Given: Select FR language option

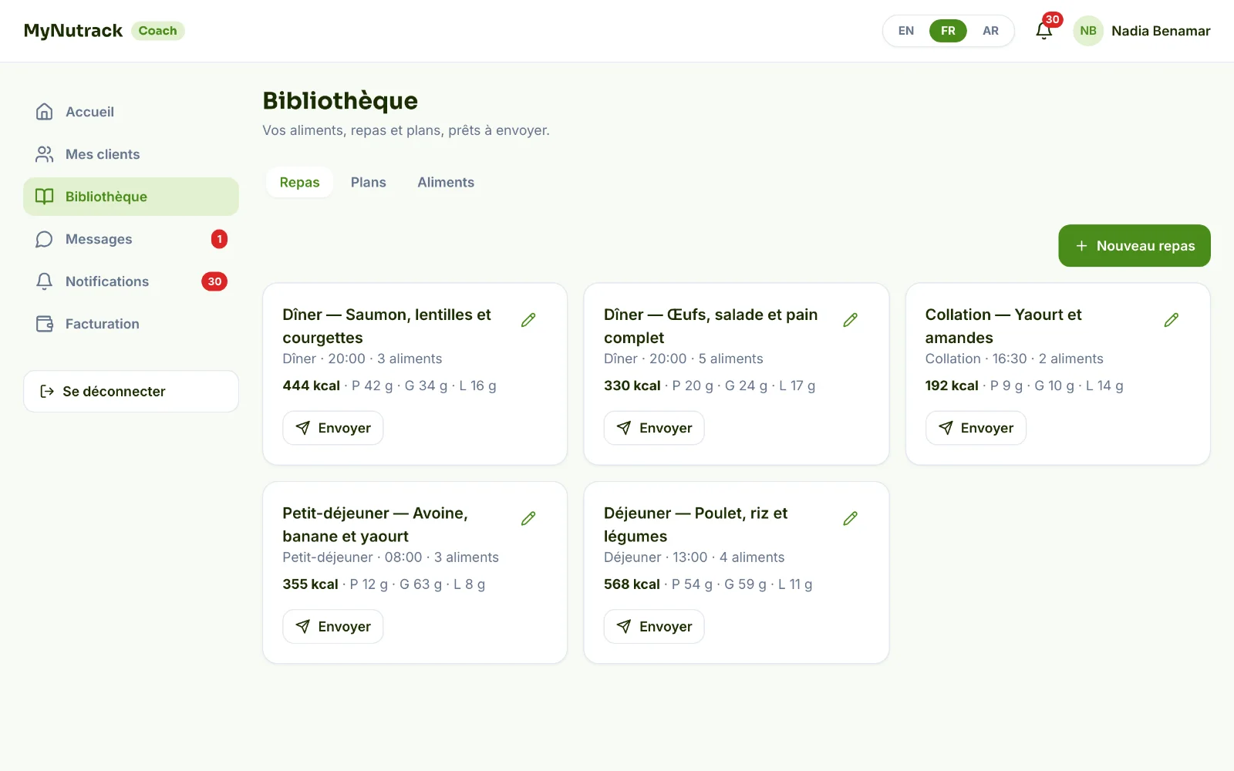Looking at the screenshot, I should point(948,31).
